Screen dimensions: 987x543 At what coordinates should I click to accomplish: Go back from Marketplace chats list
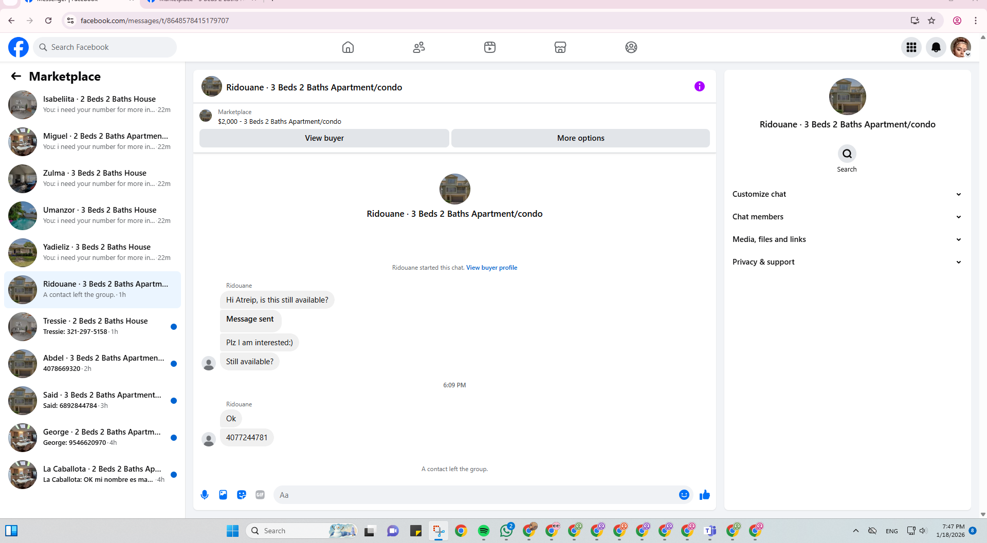[x=16, y=77]
